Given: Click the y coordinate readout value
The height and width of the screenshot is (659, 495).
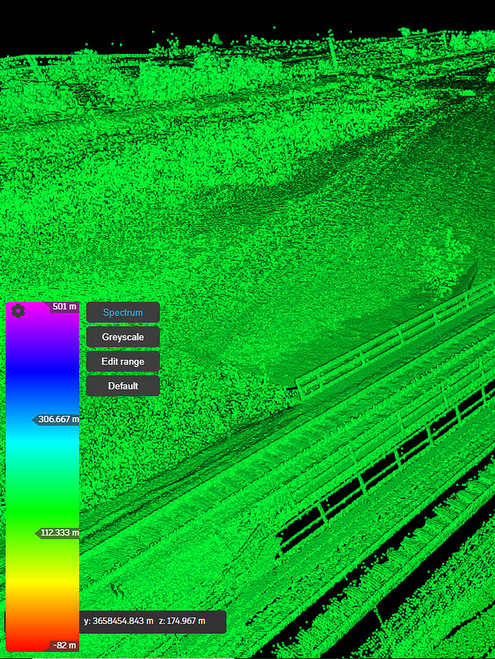Looking at the screenshot, I should 119,621.
